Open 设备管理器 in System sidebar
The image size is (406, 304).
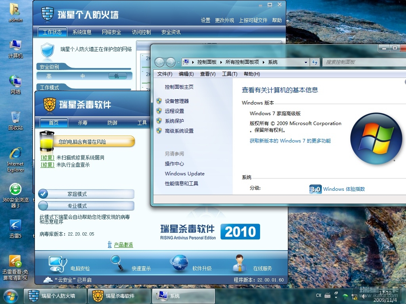point(177,101)
